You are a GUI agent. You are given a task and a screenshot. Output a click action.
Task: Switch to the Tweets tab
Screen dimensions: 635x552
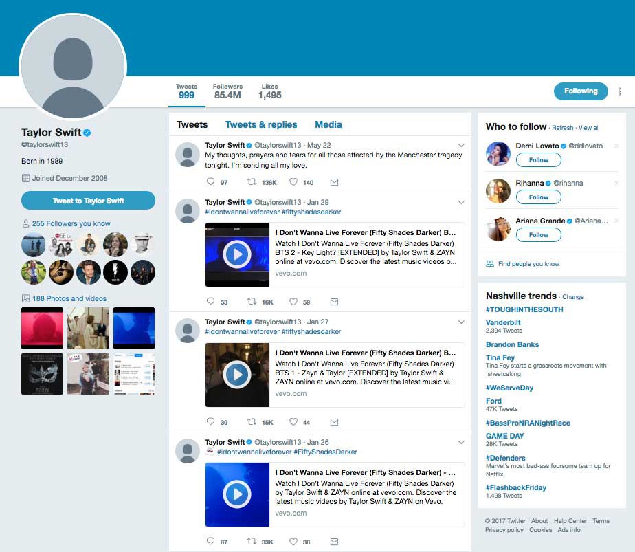pyautogui.click(x=192, y=124)
